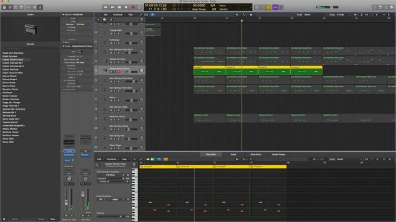Select Classic Wurlitzer patch in Library list
396x222 pixels.
(11, 70)
